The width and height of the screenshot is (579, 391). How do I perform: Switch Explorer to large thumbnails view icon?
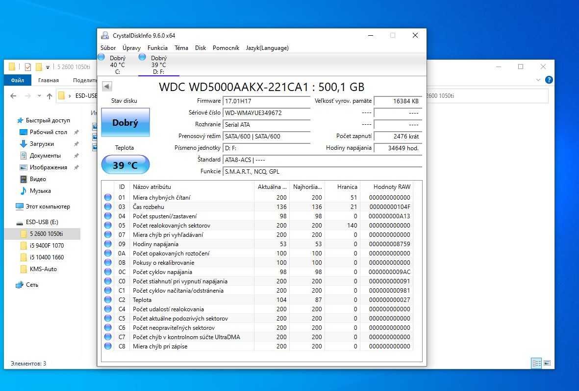[x=547, y=363]
